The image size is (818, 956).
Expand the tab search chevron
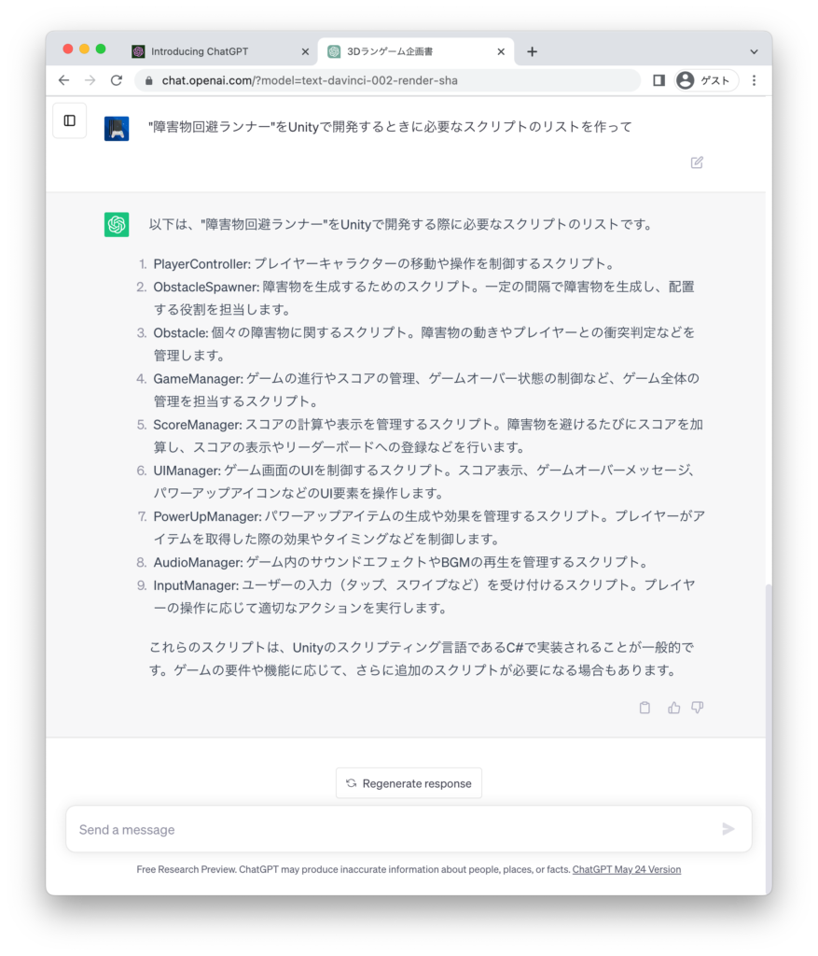[x=754, y=52]
